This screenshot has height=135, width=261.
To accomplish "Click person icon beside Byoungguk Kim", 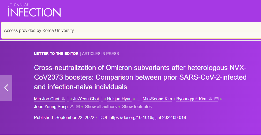I will (x=211, y=99).
